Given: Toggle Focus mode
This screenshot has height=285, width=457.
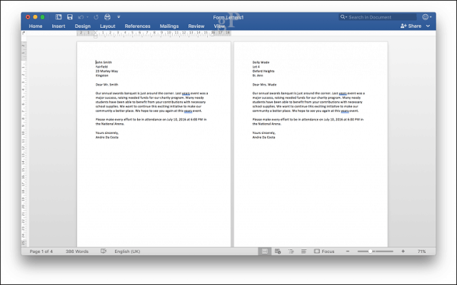Looking at the screenshot, I should 324,252.
